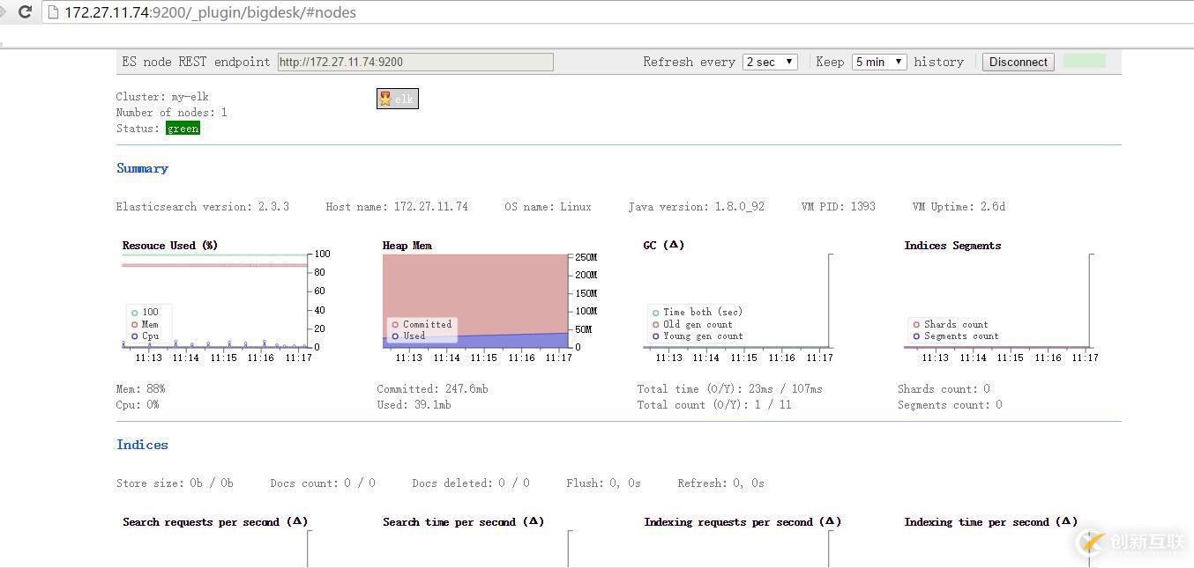The width and height of the screenshot is (1194, 568).
Task: Click the triangle delta icon on GC chart
Action: (x=672, y=245)
